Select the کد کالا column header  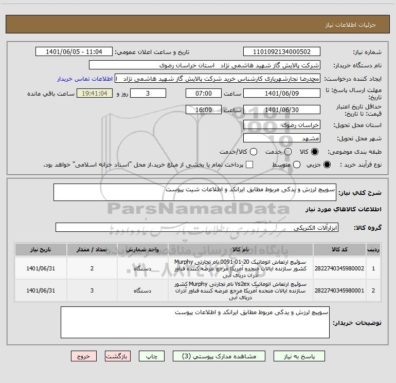(339, 249)
